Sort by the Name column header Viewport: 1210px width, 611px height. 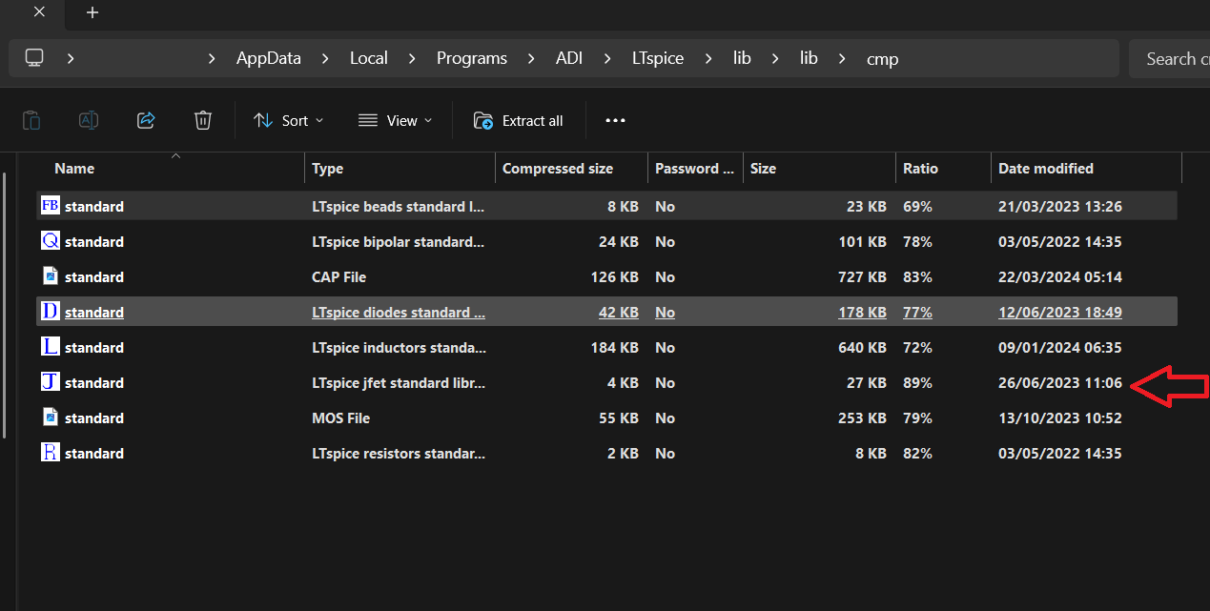[x=74, y=168]
